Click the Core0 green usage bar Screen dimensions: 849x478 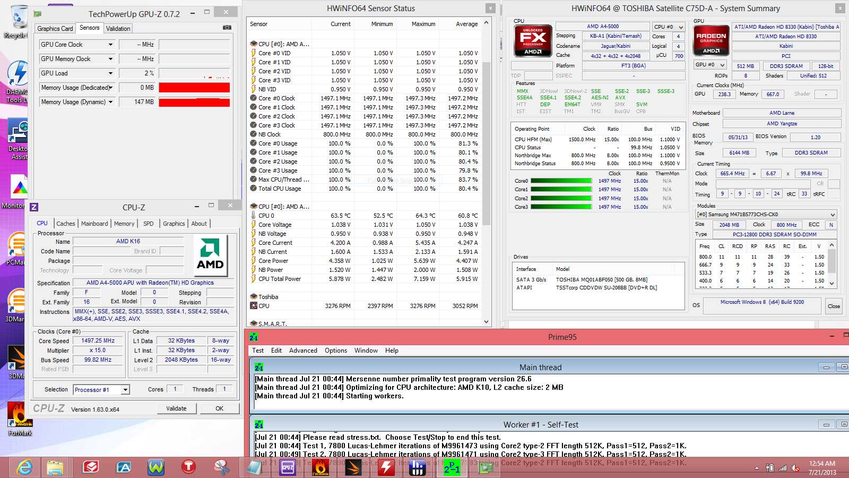click(x=561, y=181)
